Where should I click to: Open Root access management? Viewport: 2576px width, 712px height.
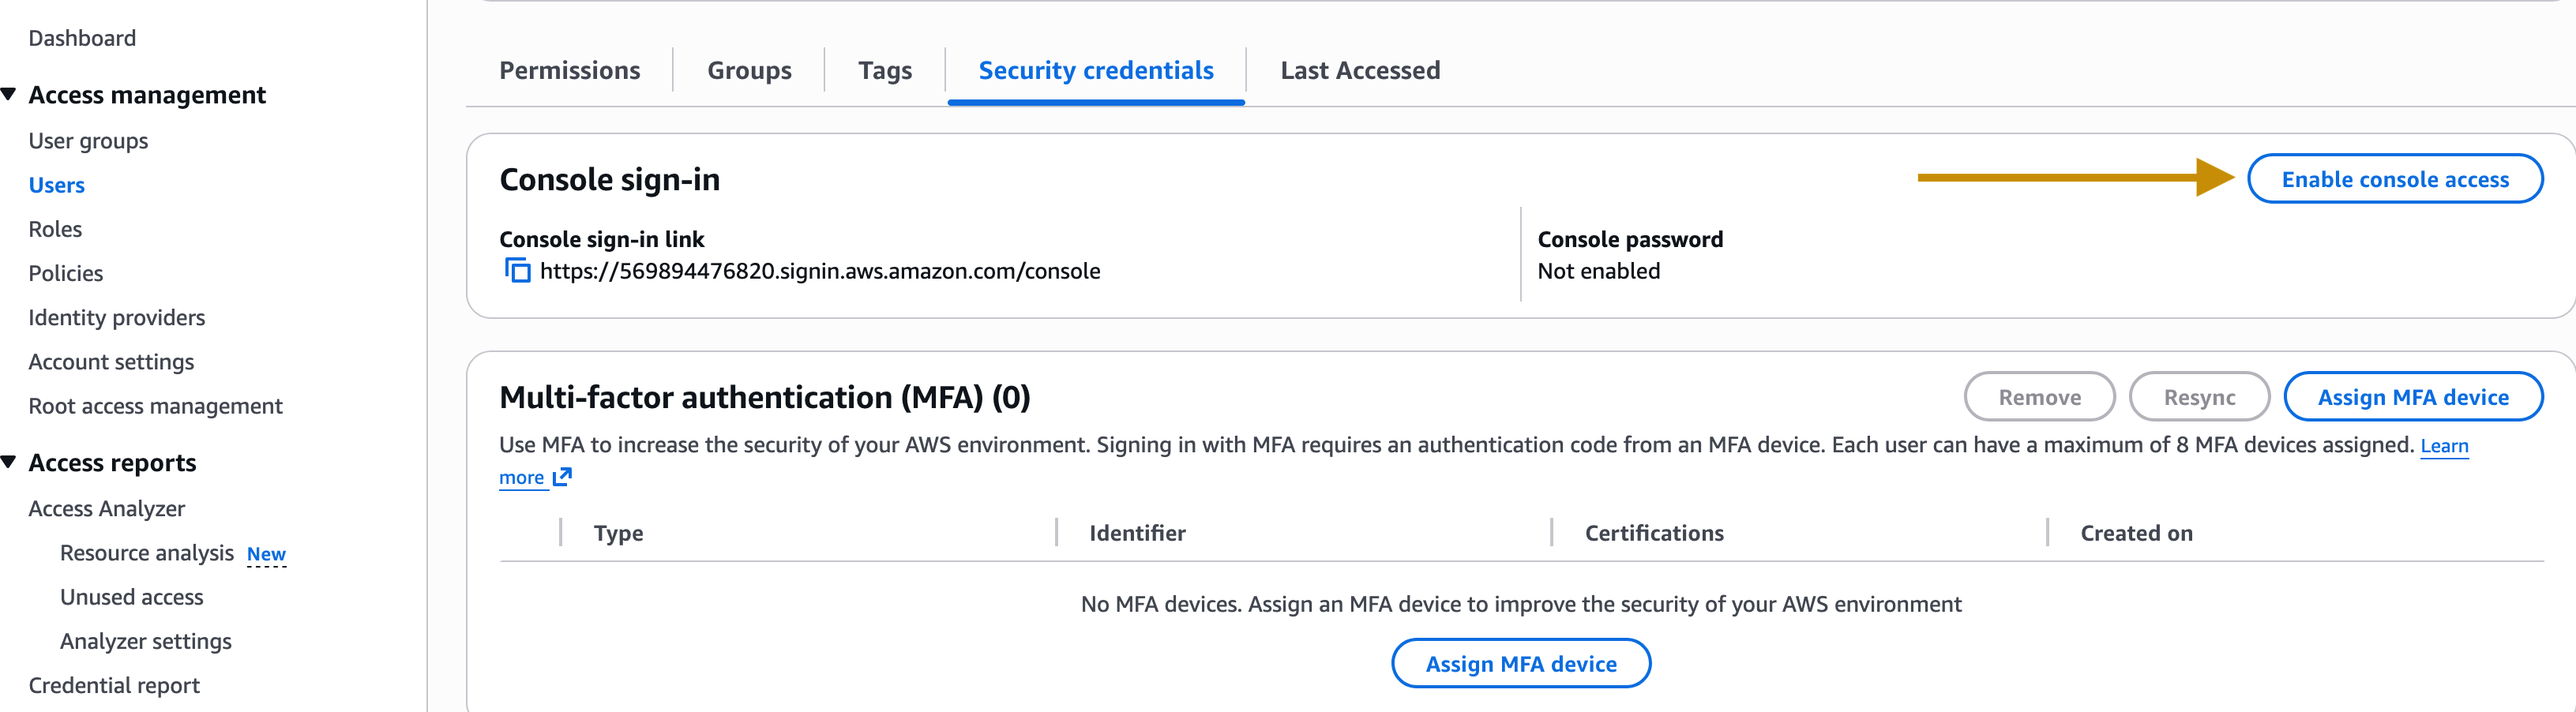pyautogui.click(x=155, y=406)
